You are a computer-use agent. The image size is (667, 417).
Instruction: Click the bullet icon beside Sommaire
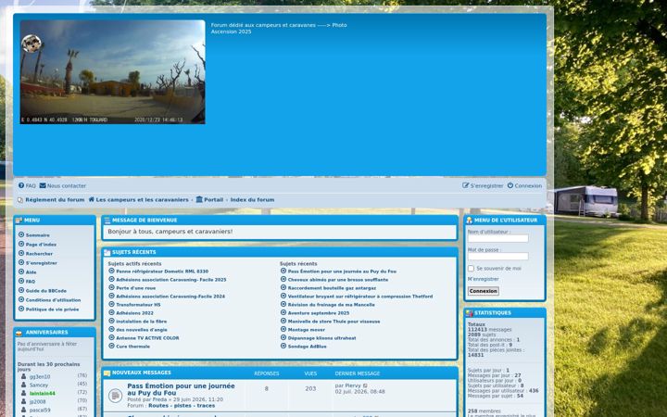pos(21,234)
